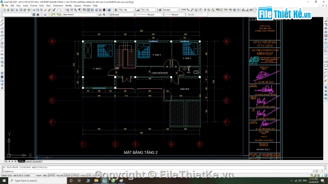Viewport: 328px width, 184px height.
Task: Toggle SNAP mode in status bar
Action: tap(38, 175)
